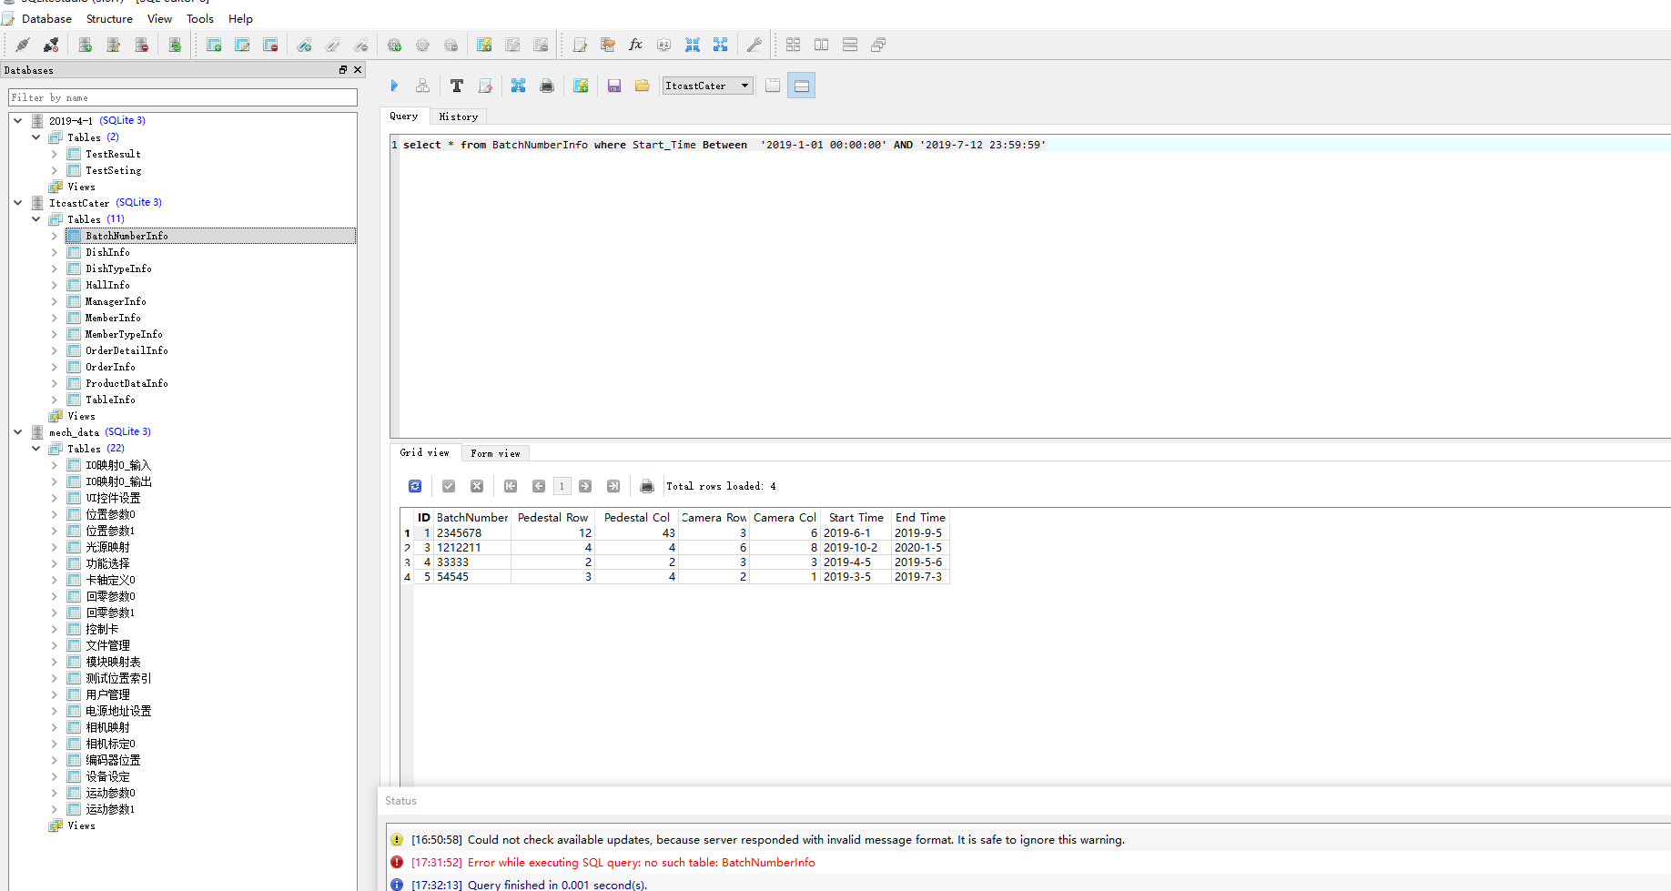Print the query results

click(647, 486)
